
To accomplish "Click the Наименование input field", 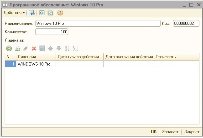I will point(97,24).
